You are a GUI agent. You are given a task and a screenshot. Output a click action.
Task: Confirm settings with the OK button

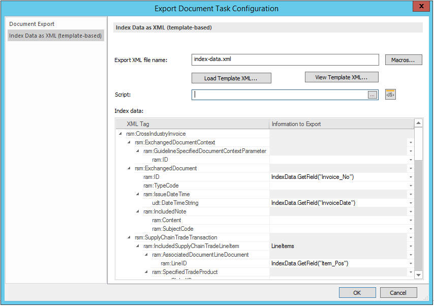pos(357,292)
